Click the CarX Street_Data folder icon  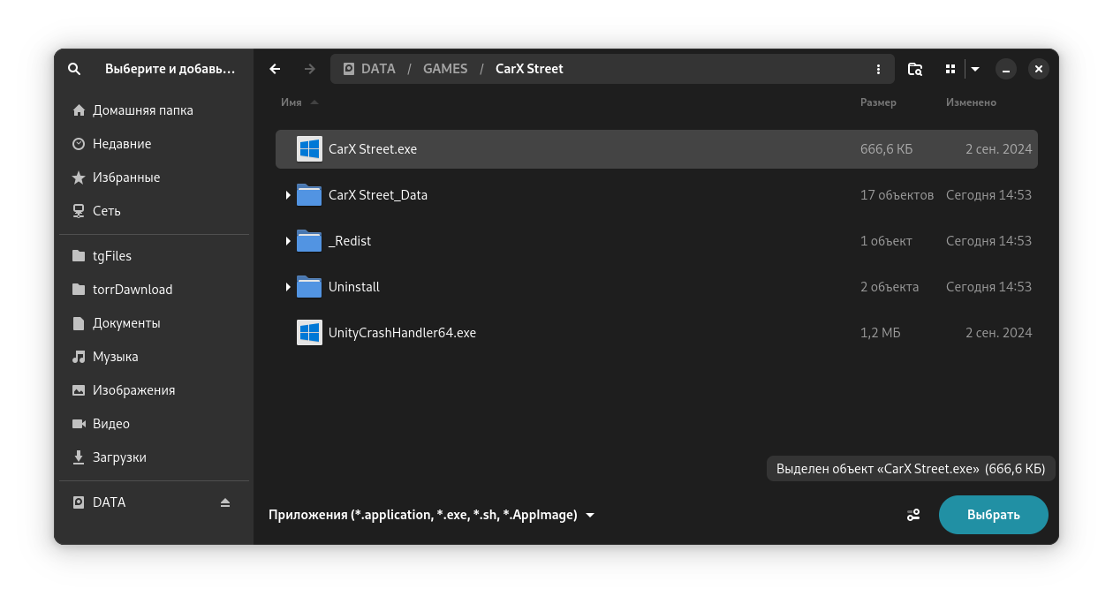click(309, 195)
